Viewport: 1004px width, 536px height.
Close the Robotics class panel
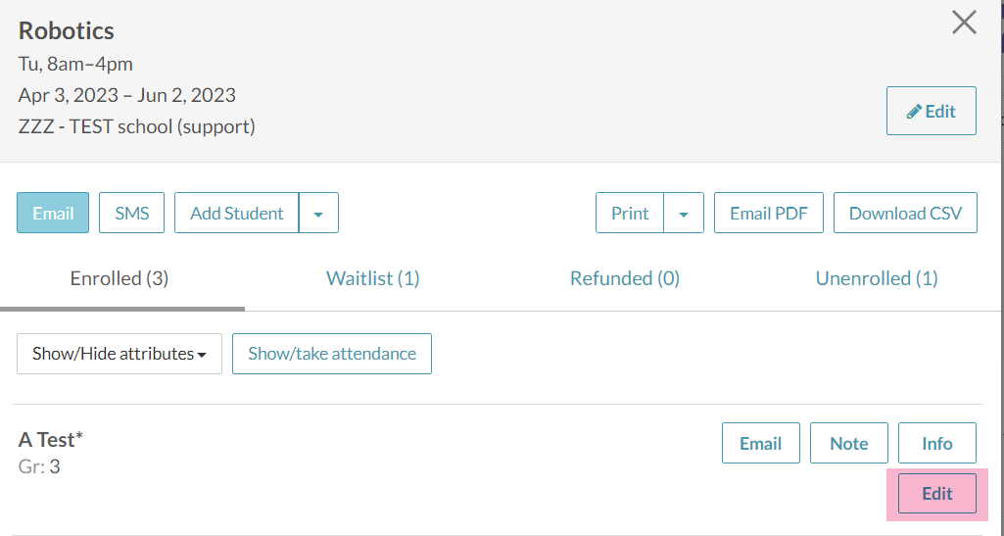pos(964,24)
